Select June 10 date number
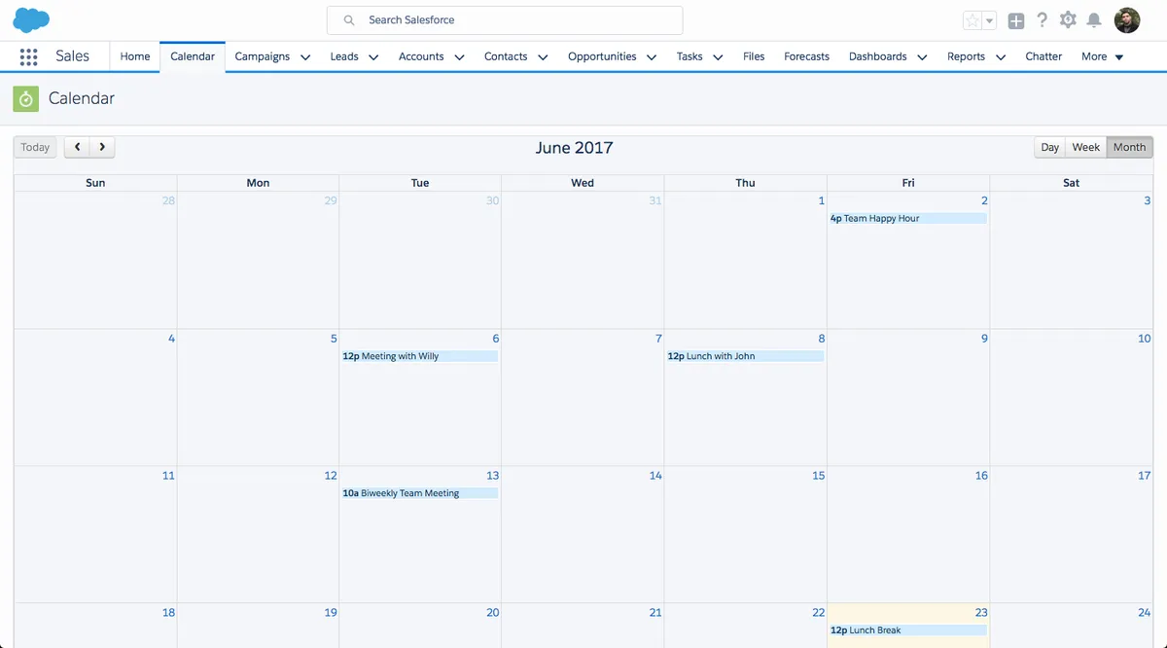This screenshot has width=1167, height=648. coord(1144,339)
